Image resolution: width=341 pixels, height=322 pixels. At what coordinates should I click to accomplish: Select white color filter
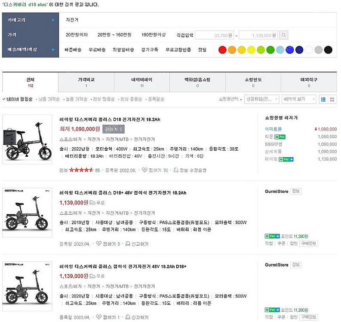309,50
